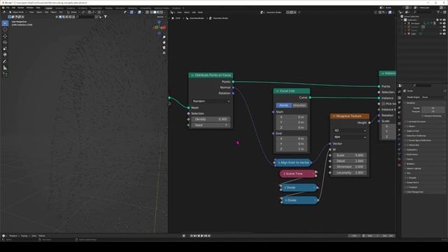448x252 pixels.
Task: Collapse the Distribute Points on Faces node
Action: point(192,75)
